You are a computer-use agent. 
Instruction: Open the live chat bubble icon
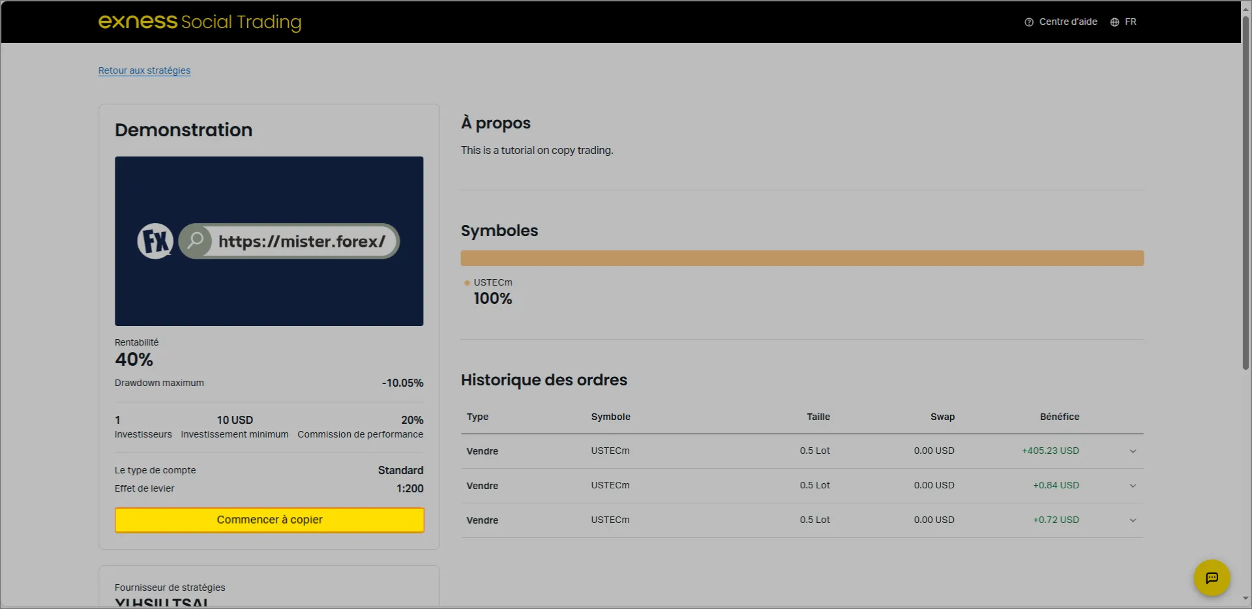[x=1212, y=578]
